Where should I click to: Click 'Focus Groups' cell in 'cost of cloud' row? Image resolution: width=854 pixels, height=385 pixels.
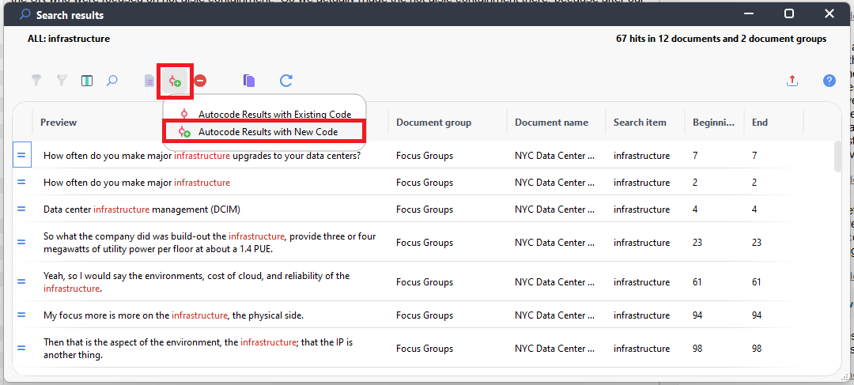coord(425,282)
